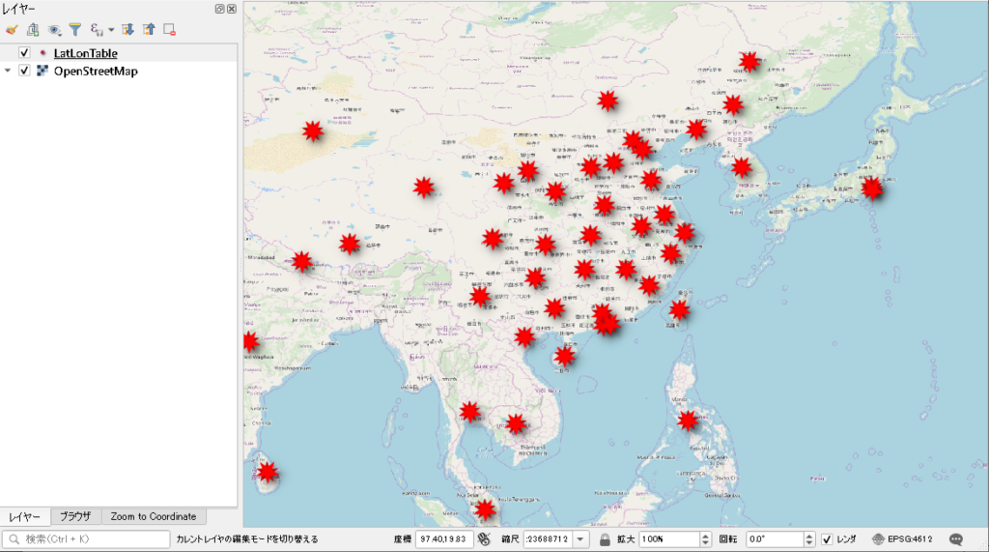This screenshot has height=552, width=989.
Task: Open the map scale dropdown
Action: (580, 538)
